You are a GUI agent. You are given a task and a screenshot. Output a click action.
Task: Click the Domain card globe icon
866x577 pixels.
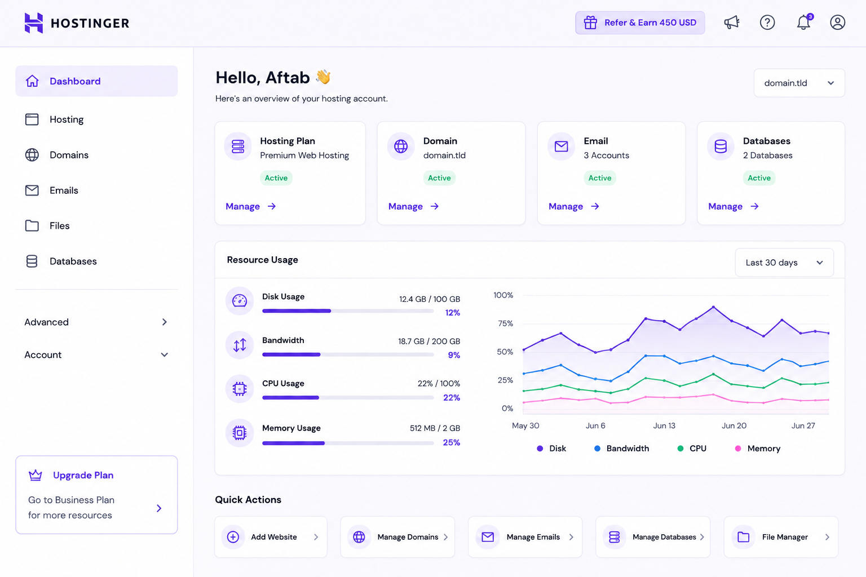[401, 147]
